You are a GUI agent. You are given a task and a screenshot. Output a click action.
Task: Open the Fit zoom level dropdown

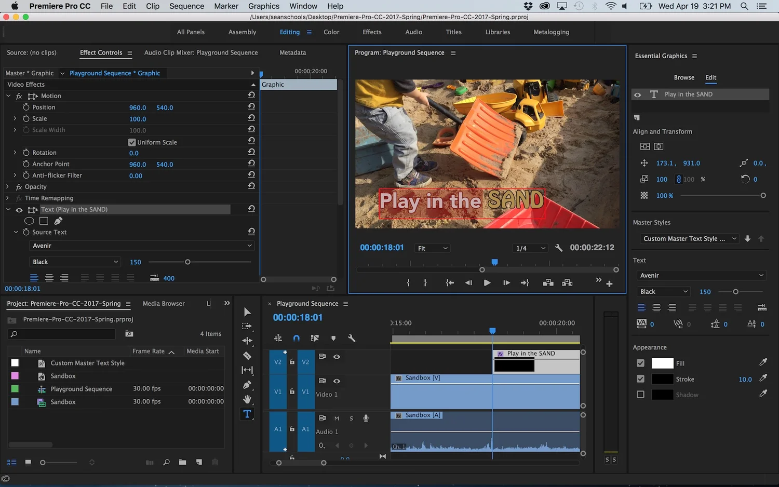432,248
